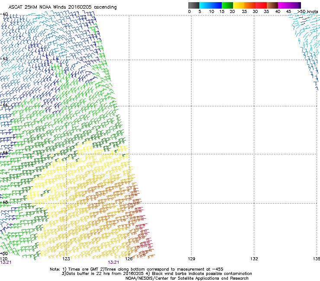Click the orange 25-30 knots legend swatch
Image resolution: width=320 pixels, height=281 pixels.
pyautogui.click(x=250, y=5)
